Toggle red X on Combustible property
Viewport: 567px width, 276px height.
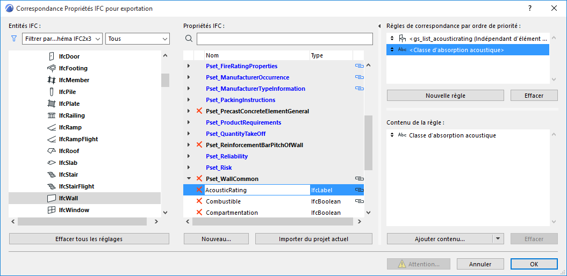click(x=199, y=201)
